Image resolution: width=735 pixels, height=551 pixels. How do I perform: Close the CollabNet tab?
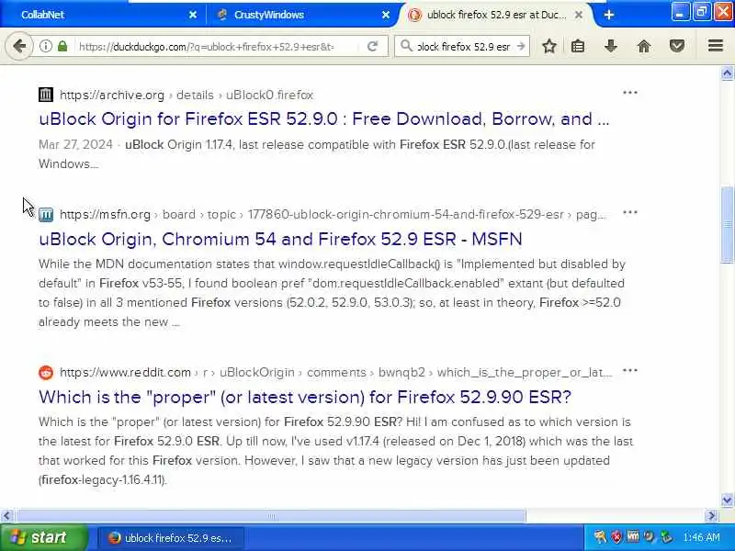193,15
